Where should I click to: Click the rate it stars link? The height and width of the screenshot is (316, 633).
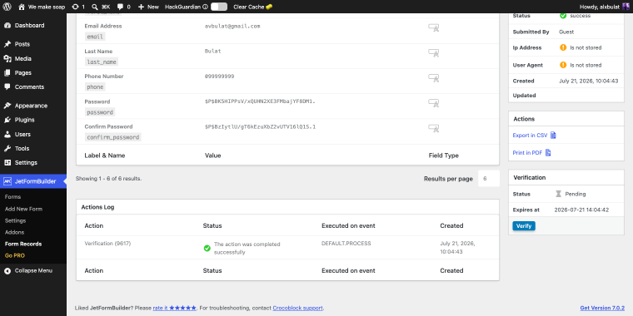tap(175, 308)
